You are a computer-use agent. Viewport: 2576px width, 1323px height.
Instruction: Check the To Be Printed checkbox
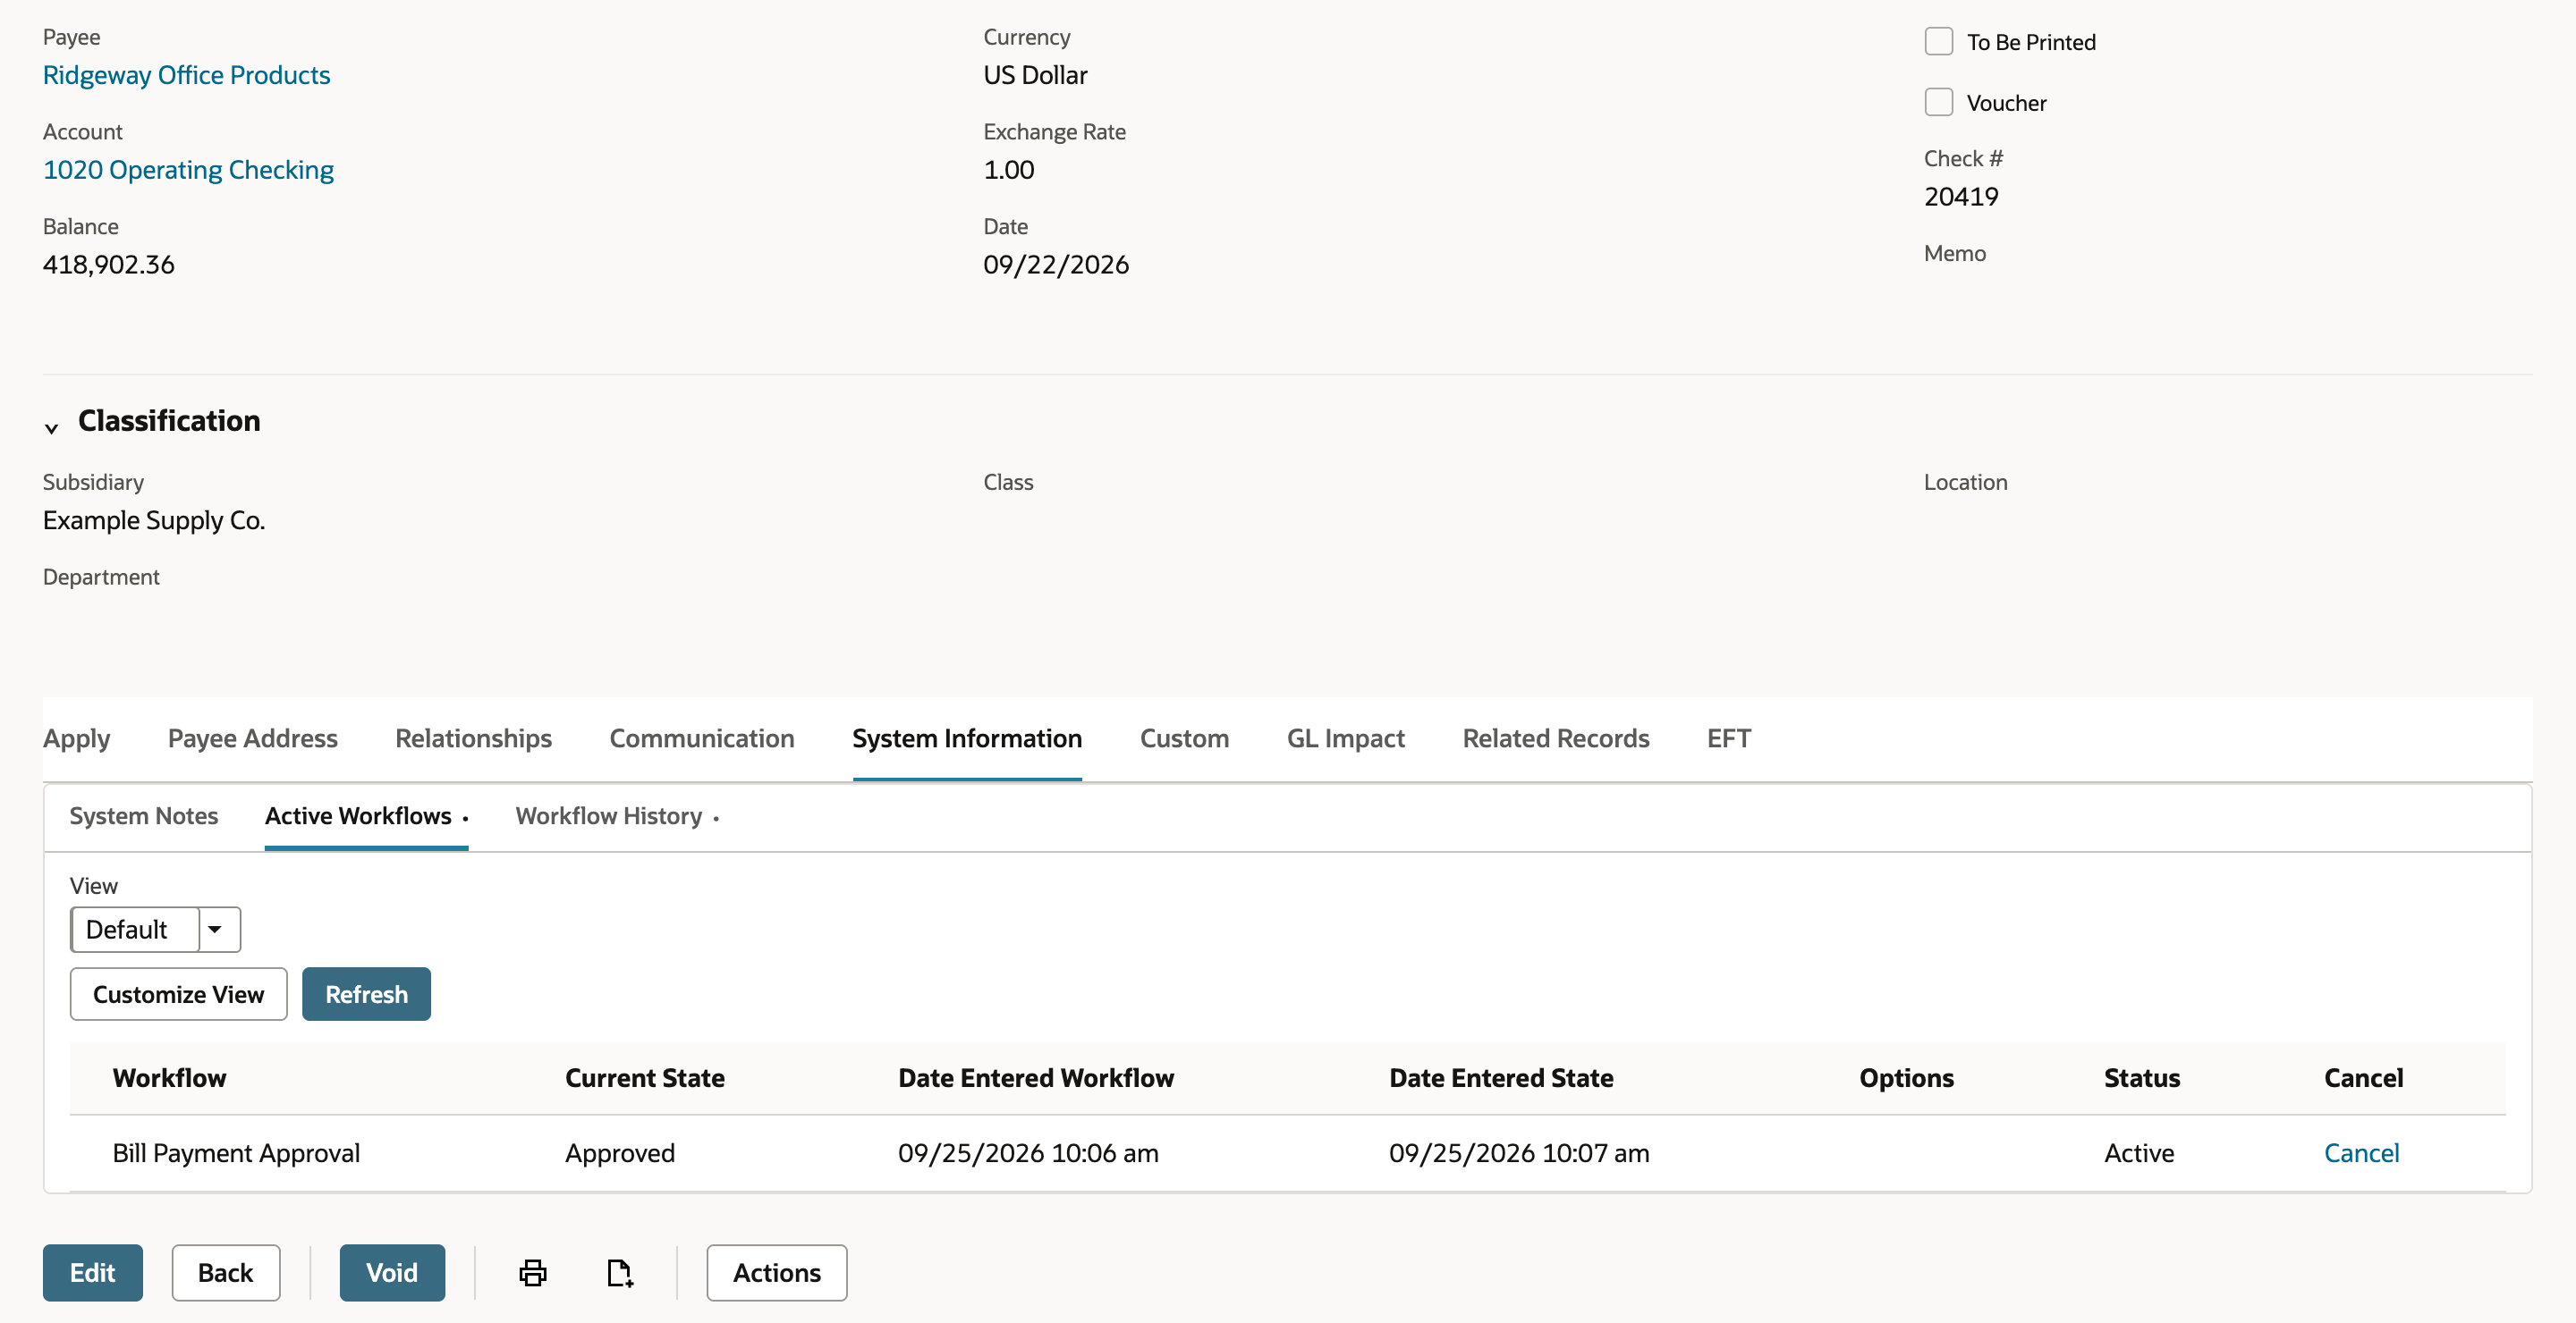pyautogui.click(x=1938, y=41)
